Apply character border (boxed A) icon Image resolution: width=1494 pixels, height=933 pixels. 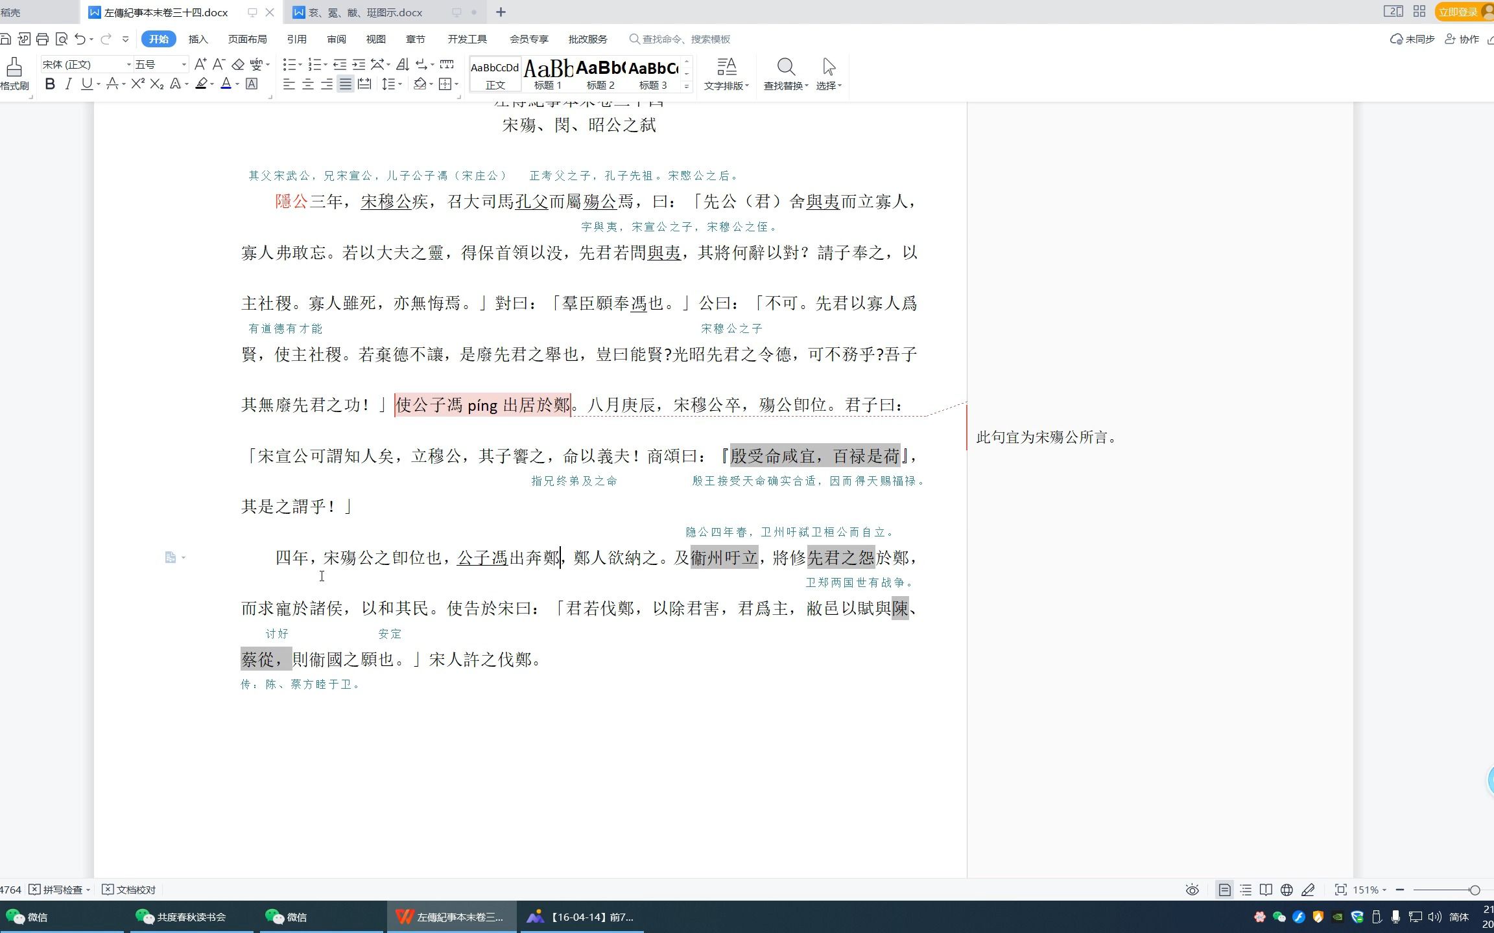click(x=252, y=84)
